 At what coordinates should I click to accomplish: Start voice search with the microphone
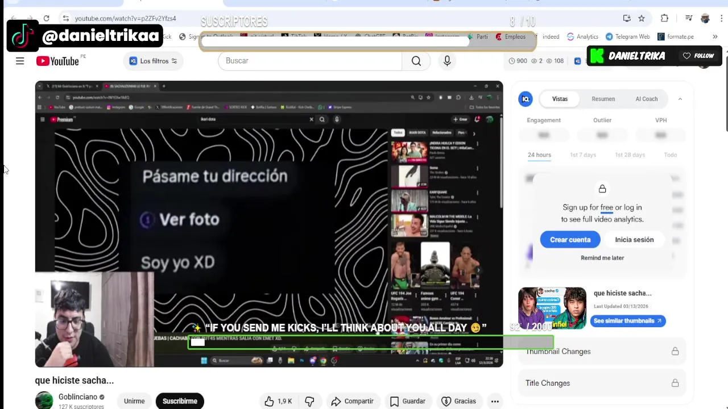click(x=447, y=61)
